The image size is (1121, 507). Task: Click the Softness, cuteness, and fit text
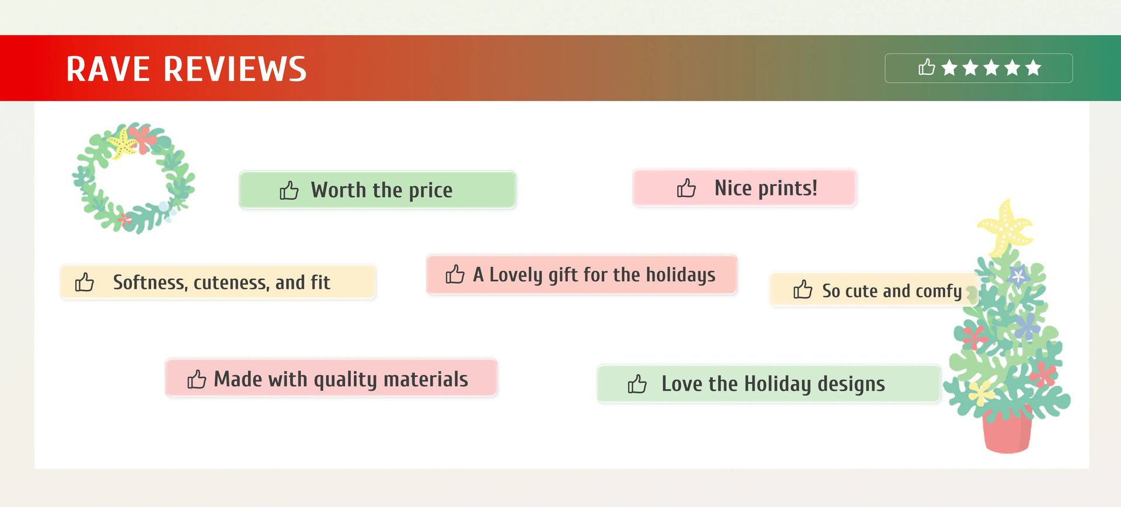click(x=221, y=282)
